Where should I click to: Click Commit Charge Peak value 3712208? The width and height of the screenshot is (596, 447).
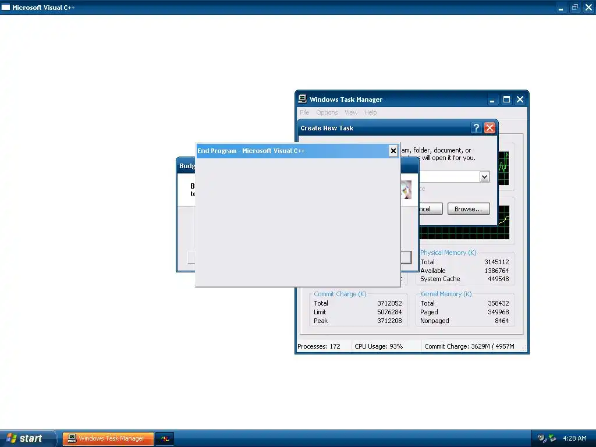pos(389,321)
